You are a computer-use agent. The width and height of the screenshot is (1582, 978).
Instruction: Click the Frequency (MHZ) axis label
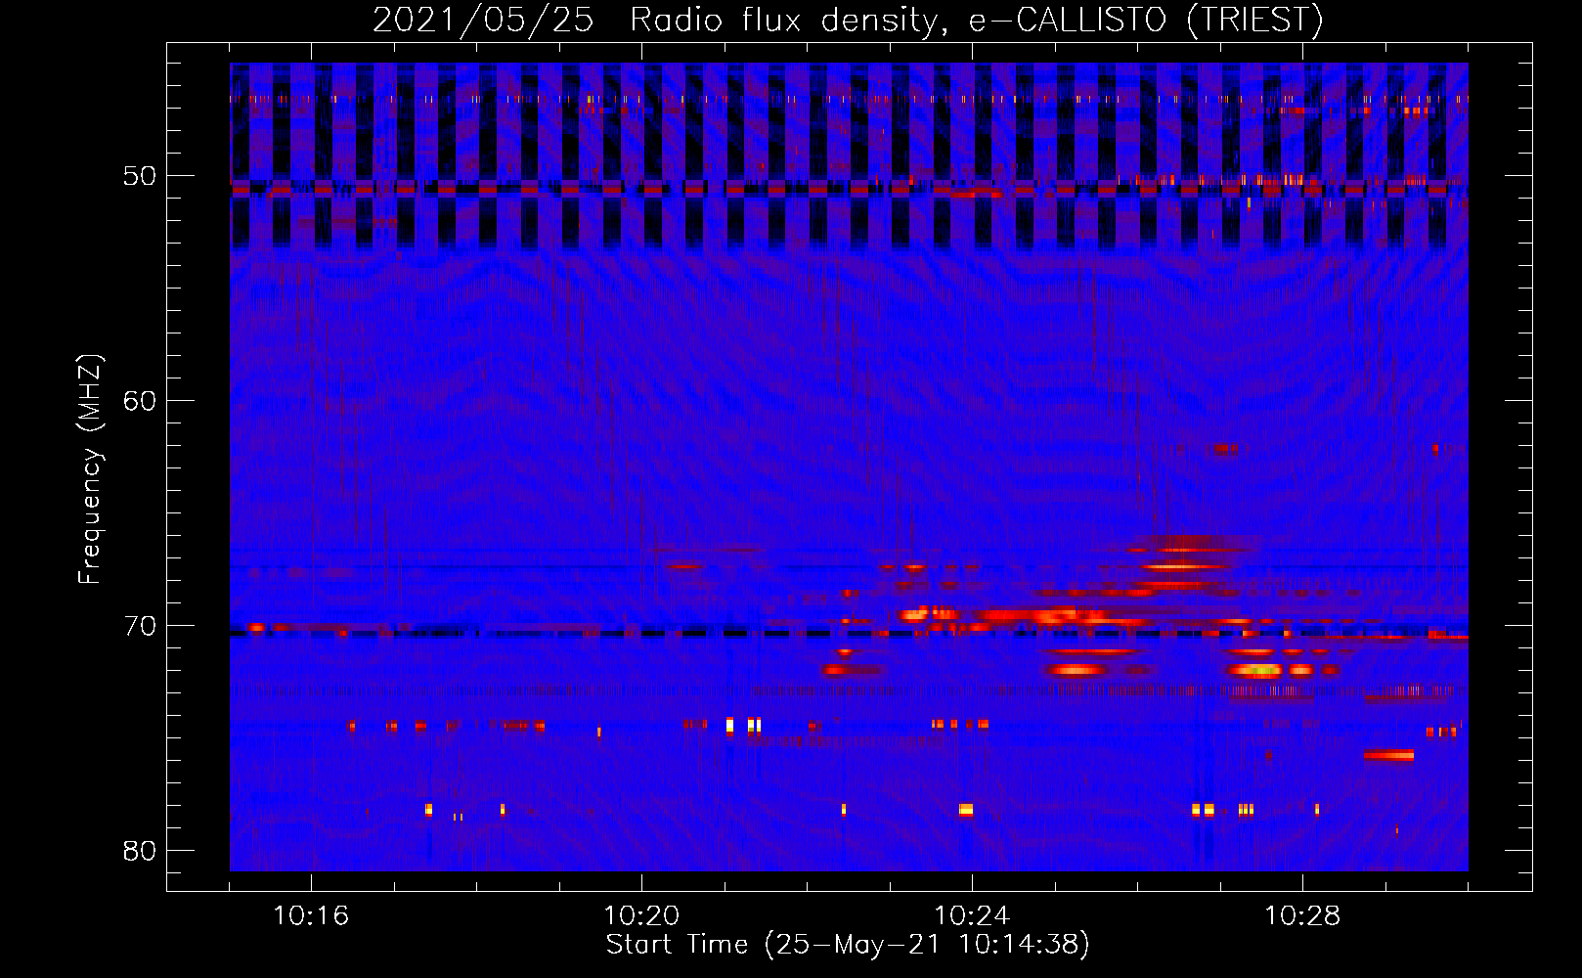click(x=90, y=469)
